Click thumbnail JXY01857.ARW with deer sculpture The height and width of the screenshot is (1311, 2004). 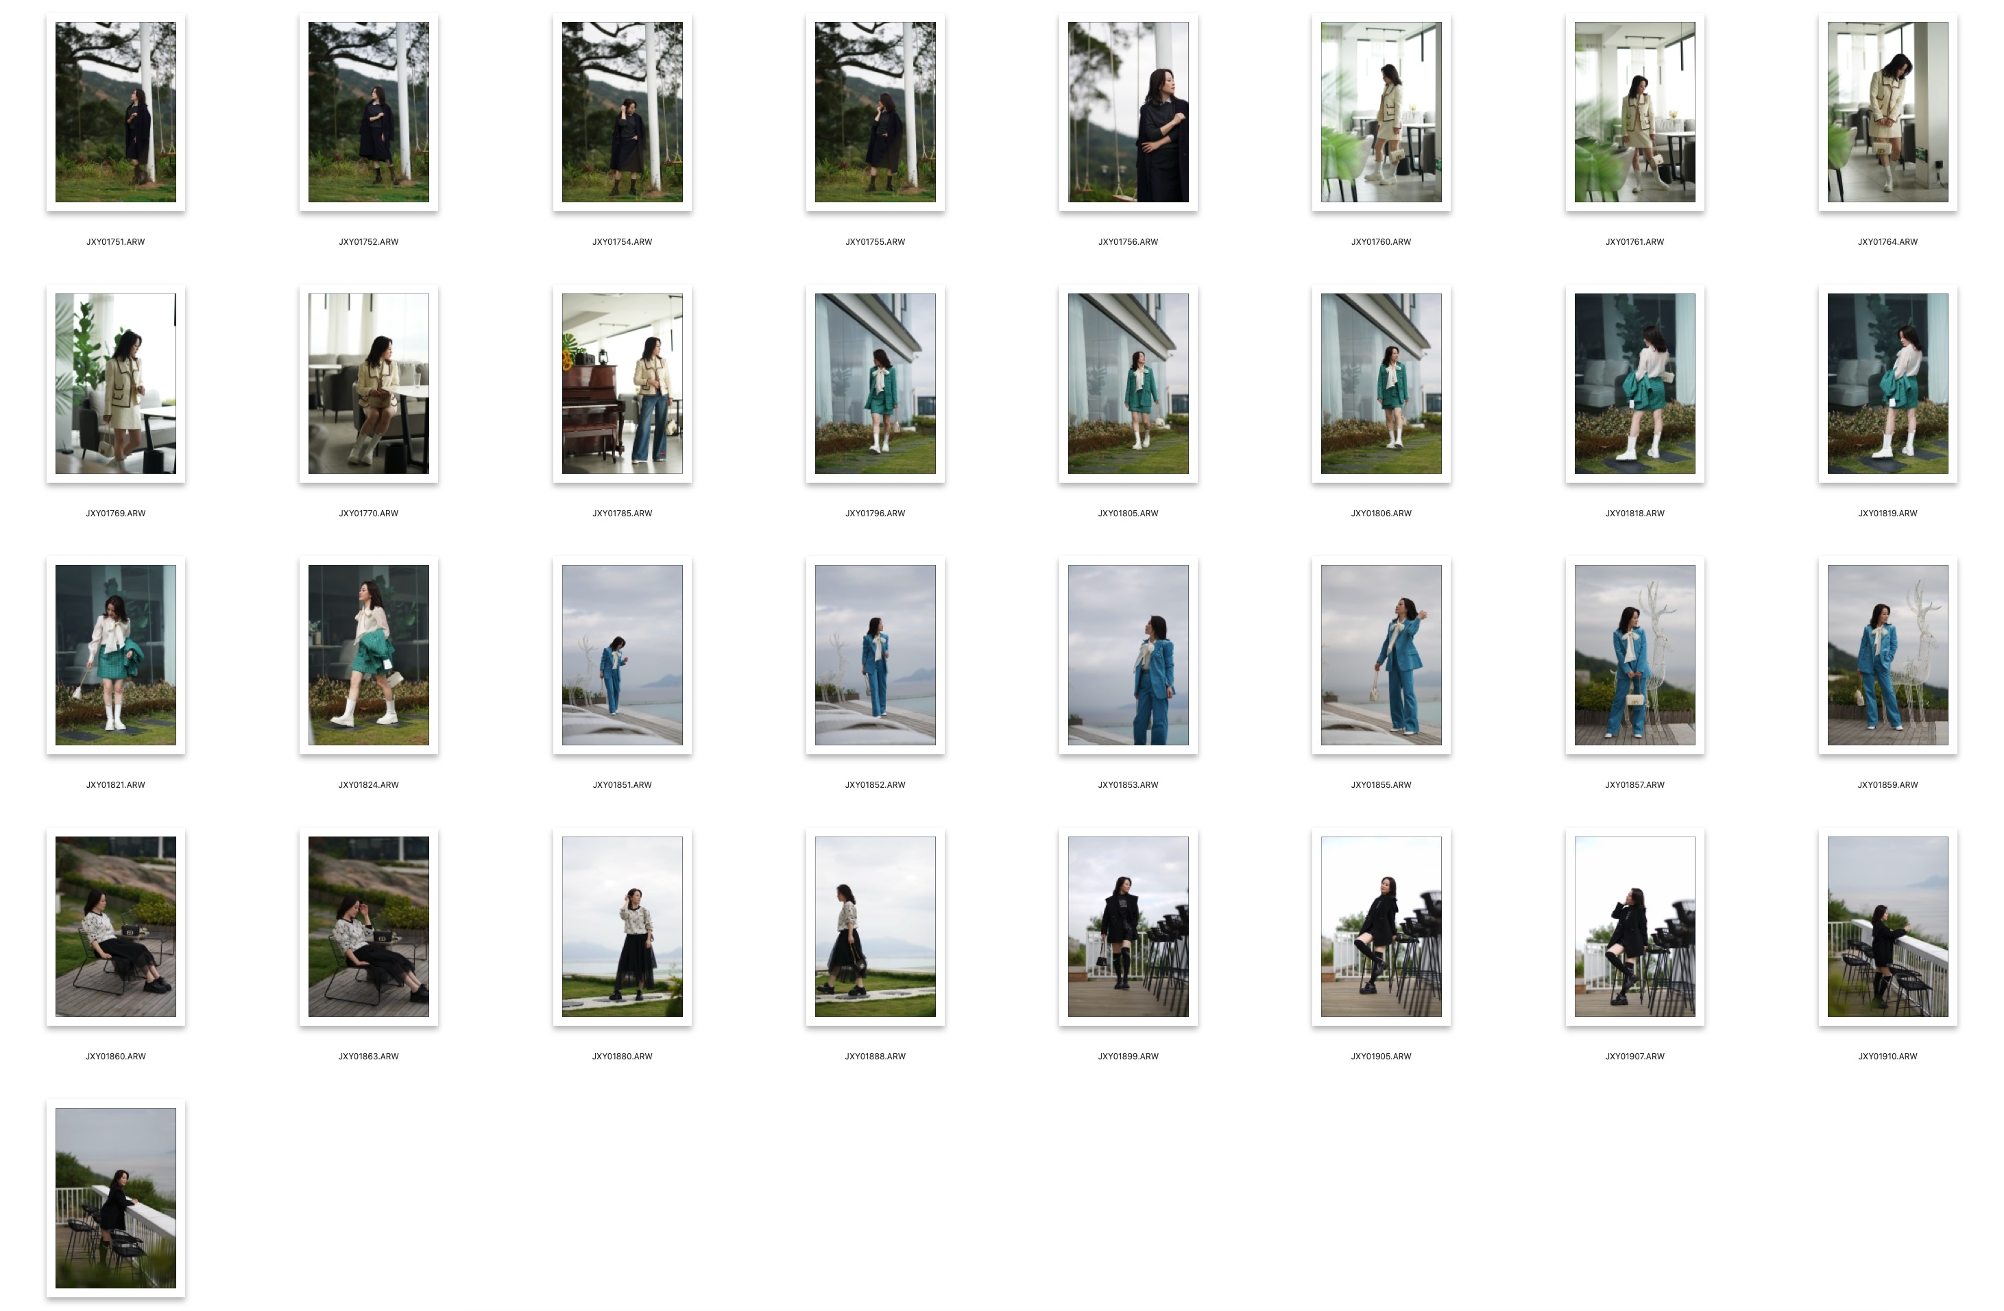coord(1634,654)
